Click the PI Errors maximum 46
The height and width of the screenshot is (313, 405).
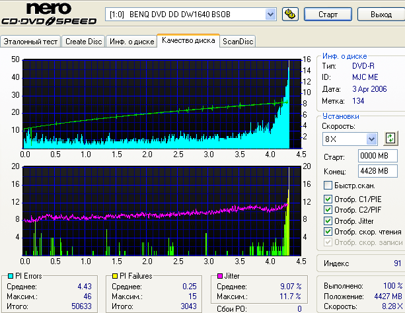pos(87,296)
